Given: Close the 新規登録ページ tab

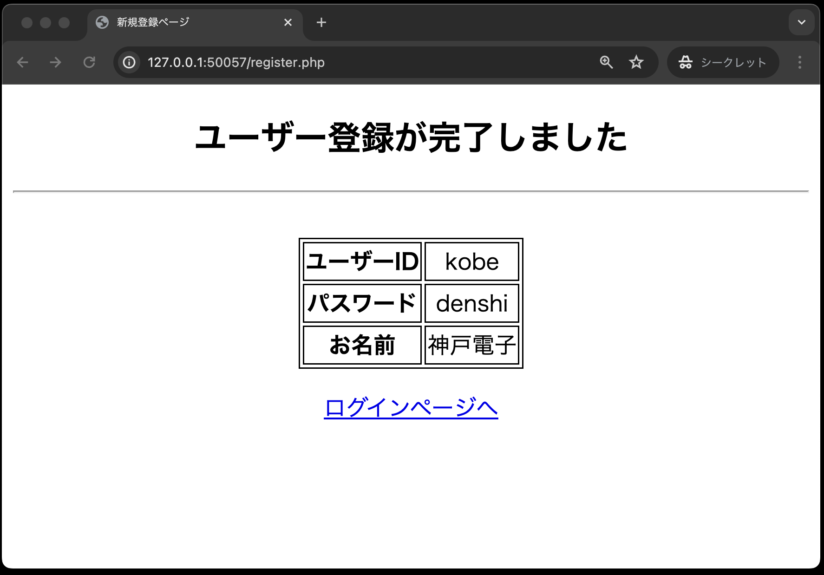Looking at the screenshot, I should [288, 22].
